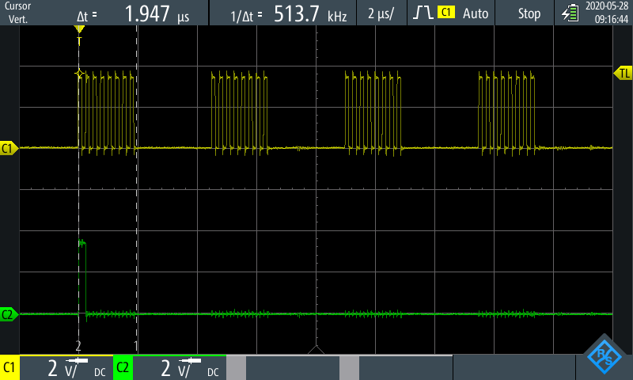Open the battery charging status icon
This screenshot has width=633, height=380.
[570, 13]
